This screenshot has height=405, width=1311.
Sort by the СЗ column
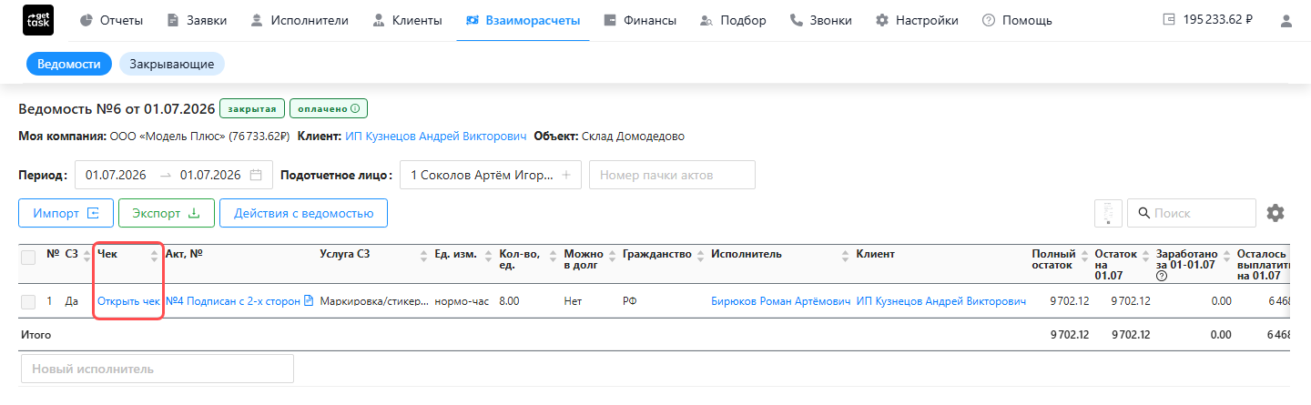(87, 258)
